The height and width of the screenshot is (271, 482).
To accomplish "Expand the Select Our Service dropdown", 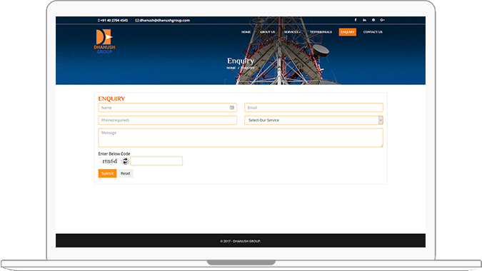I will 313,120.
